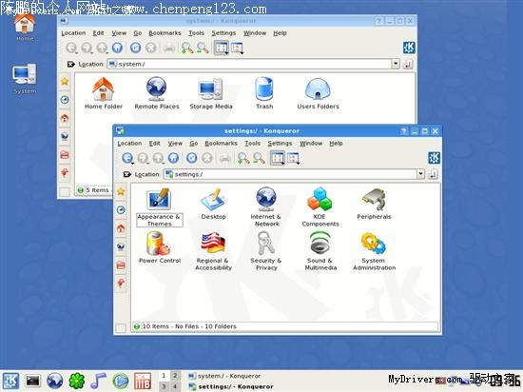Activate settings:/ - Konqueror taskbar entry
This screenshot has height=392, width=523.
pyautogui.click(x=231, y=386)
